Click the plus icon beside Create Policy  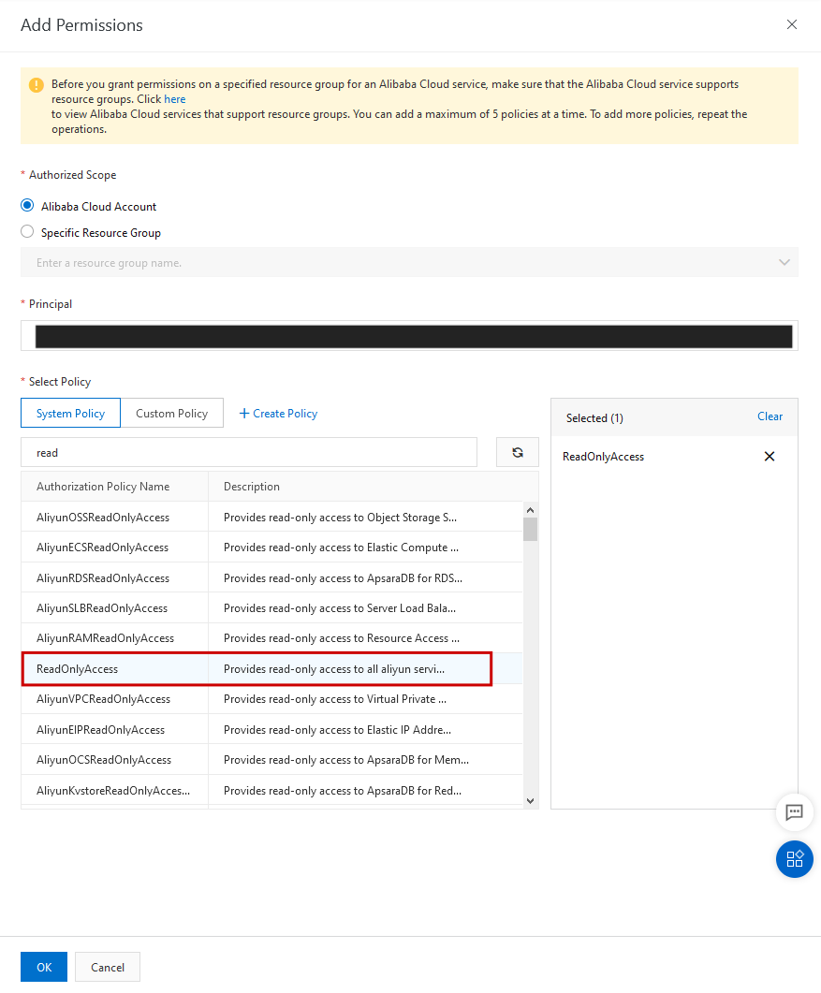[244, 413]
